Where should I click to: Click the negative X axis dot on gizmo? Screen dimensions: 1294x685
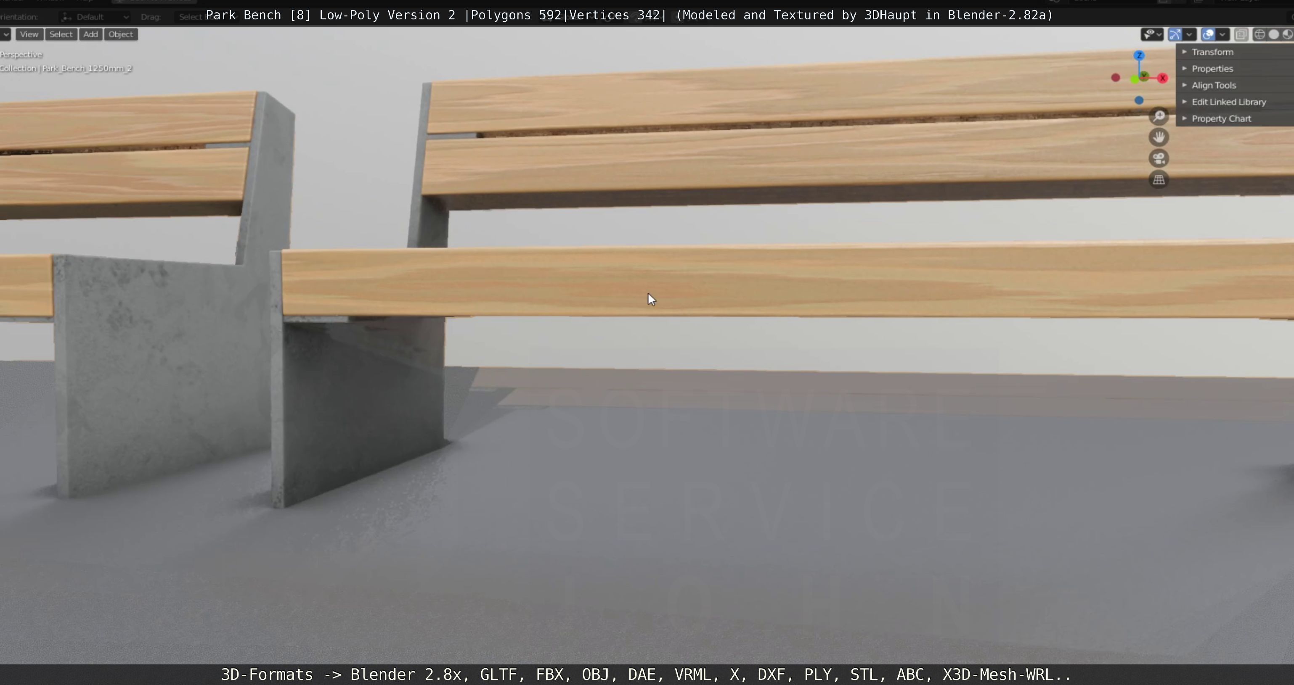[1116, 78]
